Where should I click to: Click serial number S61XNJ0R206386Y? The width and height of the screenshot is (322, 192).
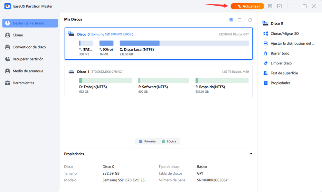[x=212, y=180]
